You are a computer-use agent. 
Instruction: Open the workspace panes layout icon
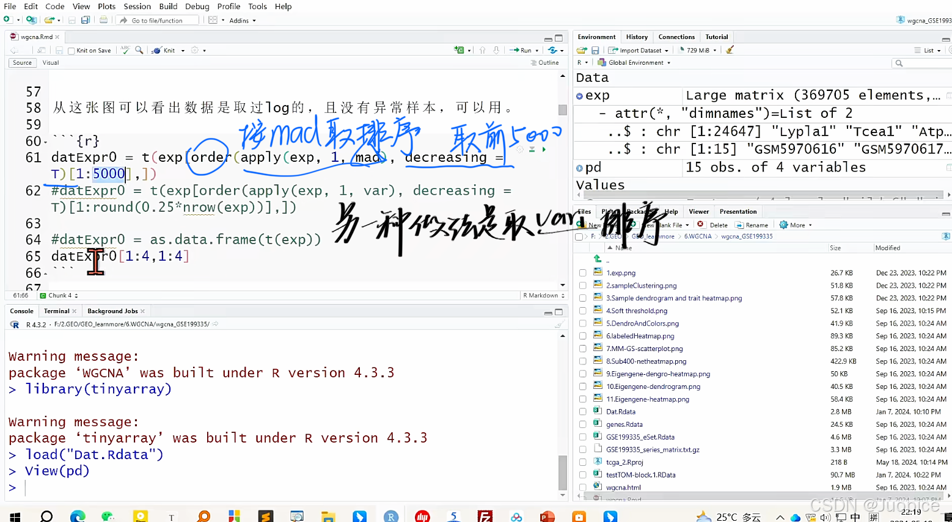coord(213,20)
